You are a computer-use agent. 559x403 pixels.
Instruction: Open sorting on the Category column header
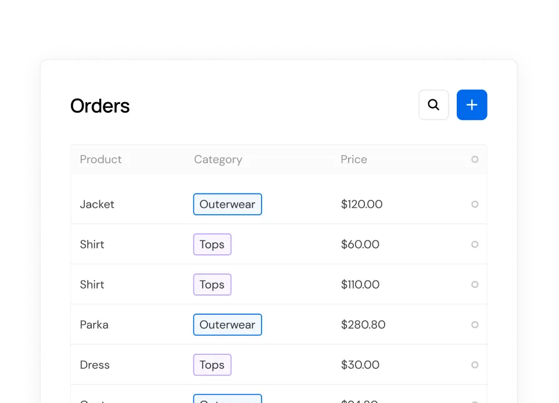(x=218, y=159)
